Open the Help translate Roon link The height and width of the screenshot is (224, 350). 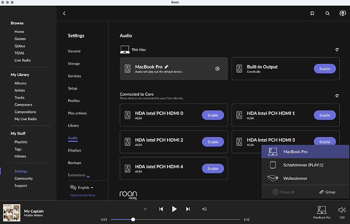[83, 195]
